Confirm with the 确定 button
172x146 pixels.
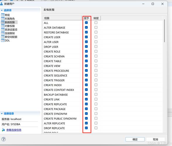tap(135, 139)
